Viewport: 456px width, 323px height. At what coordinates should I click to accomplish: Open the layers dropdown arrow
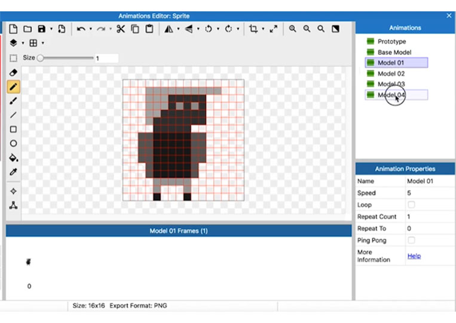pyautogui.click(x=23, y=43)
